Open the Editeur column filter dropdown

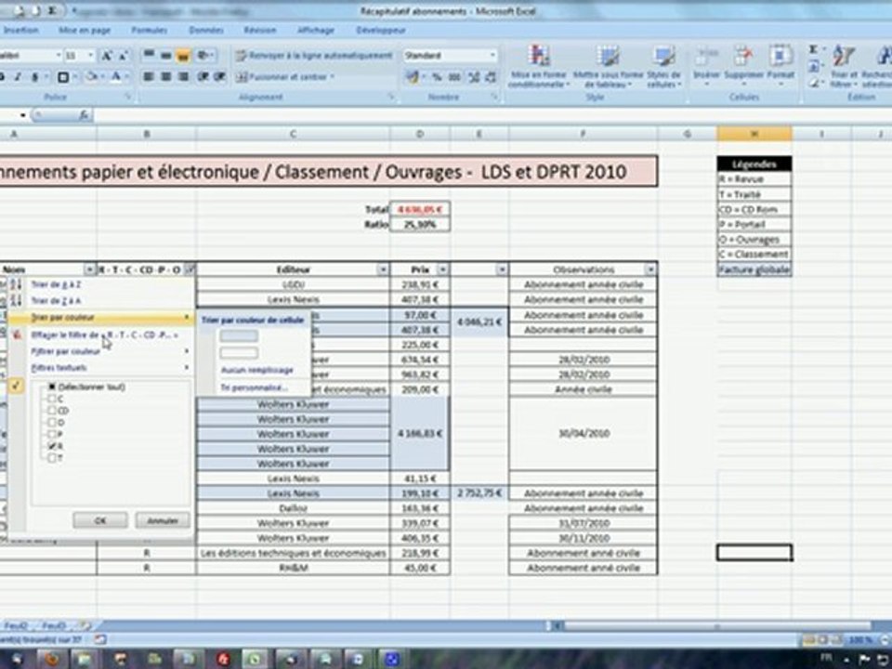click(383, 269)
